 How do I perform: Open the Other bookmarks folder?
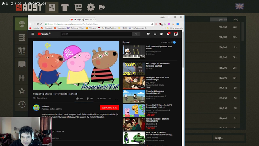[175, 28]
